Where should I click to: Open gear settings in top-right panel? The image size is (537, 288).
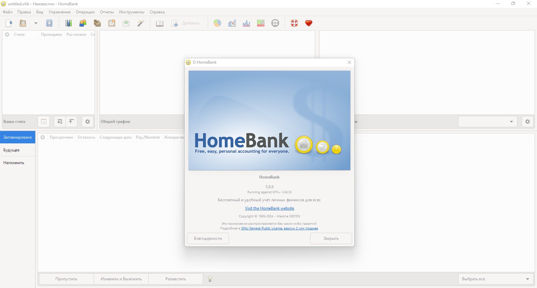coord(528,122)
